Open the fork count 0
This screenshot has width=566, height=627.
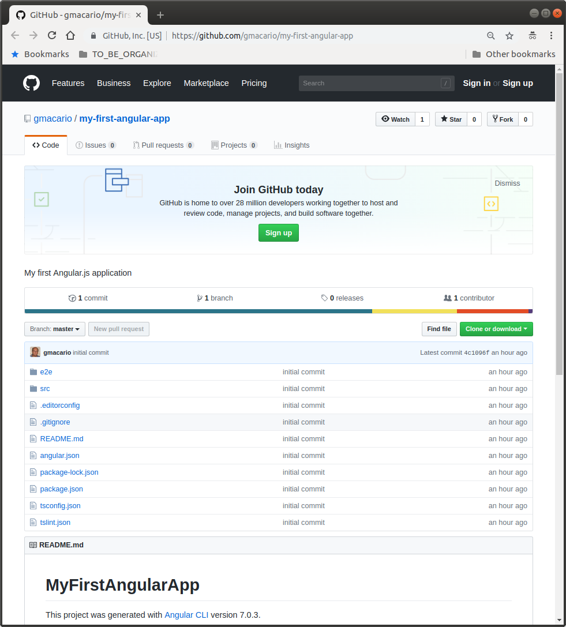click(x=526, y=119)
